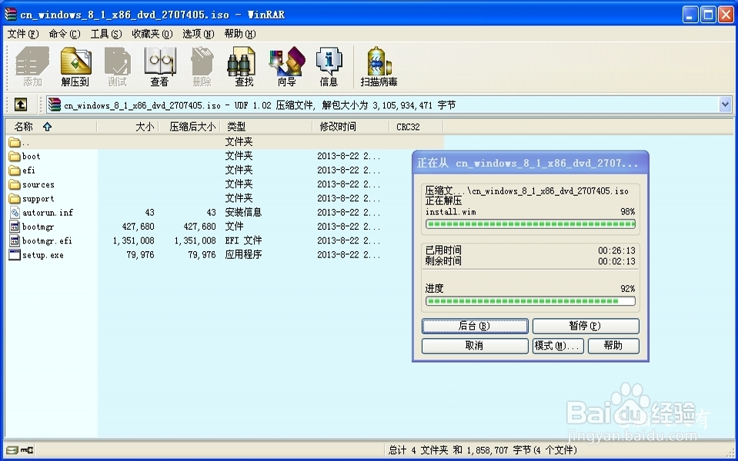
Task: Click the 应用程序 type of setup.exe
Action: 243,254
